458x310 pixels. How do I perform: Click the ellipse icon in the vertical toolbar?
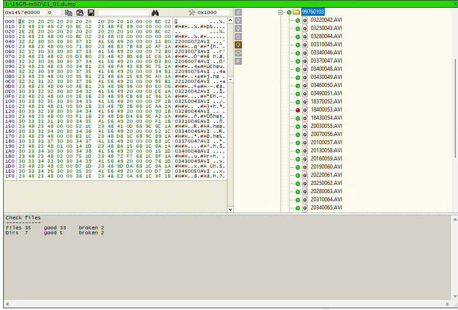point(238,53)
